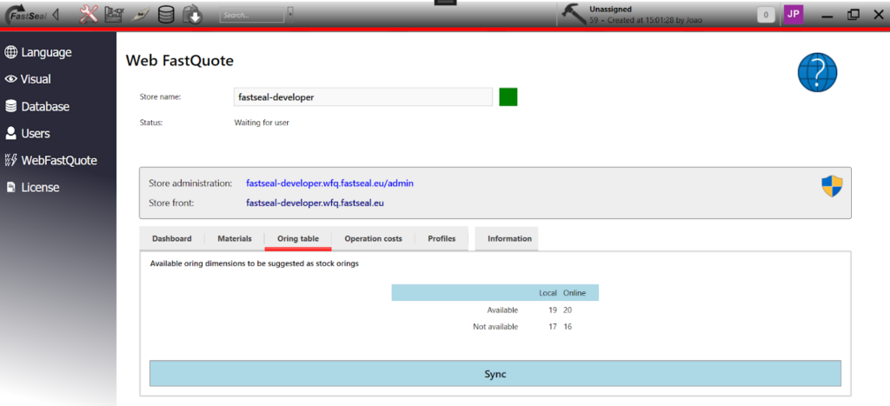Open the tools wrench settings icon

click(90, 14)
